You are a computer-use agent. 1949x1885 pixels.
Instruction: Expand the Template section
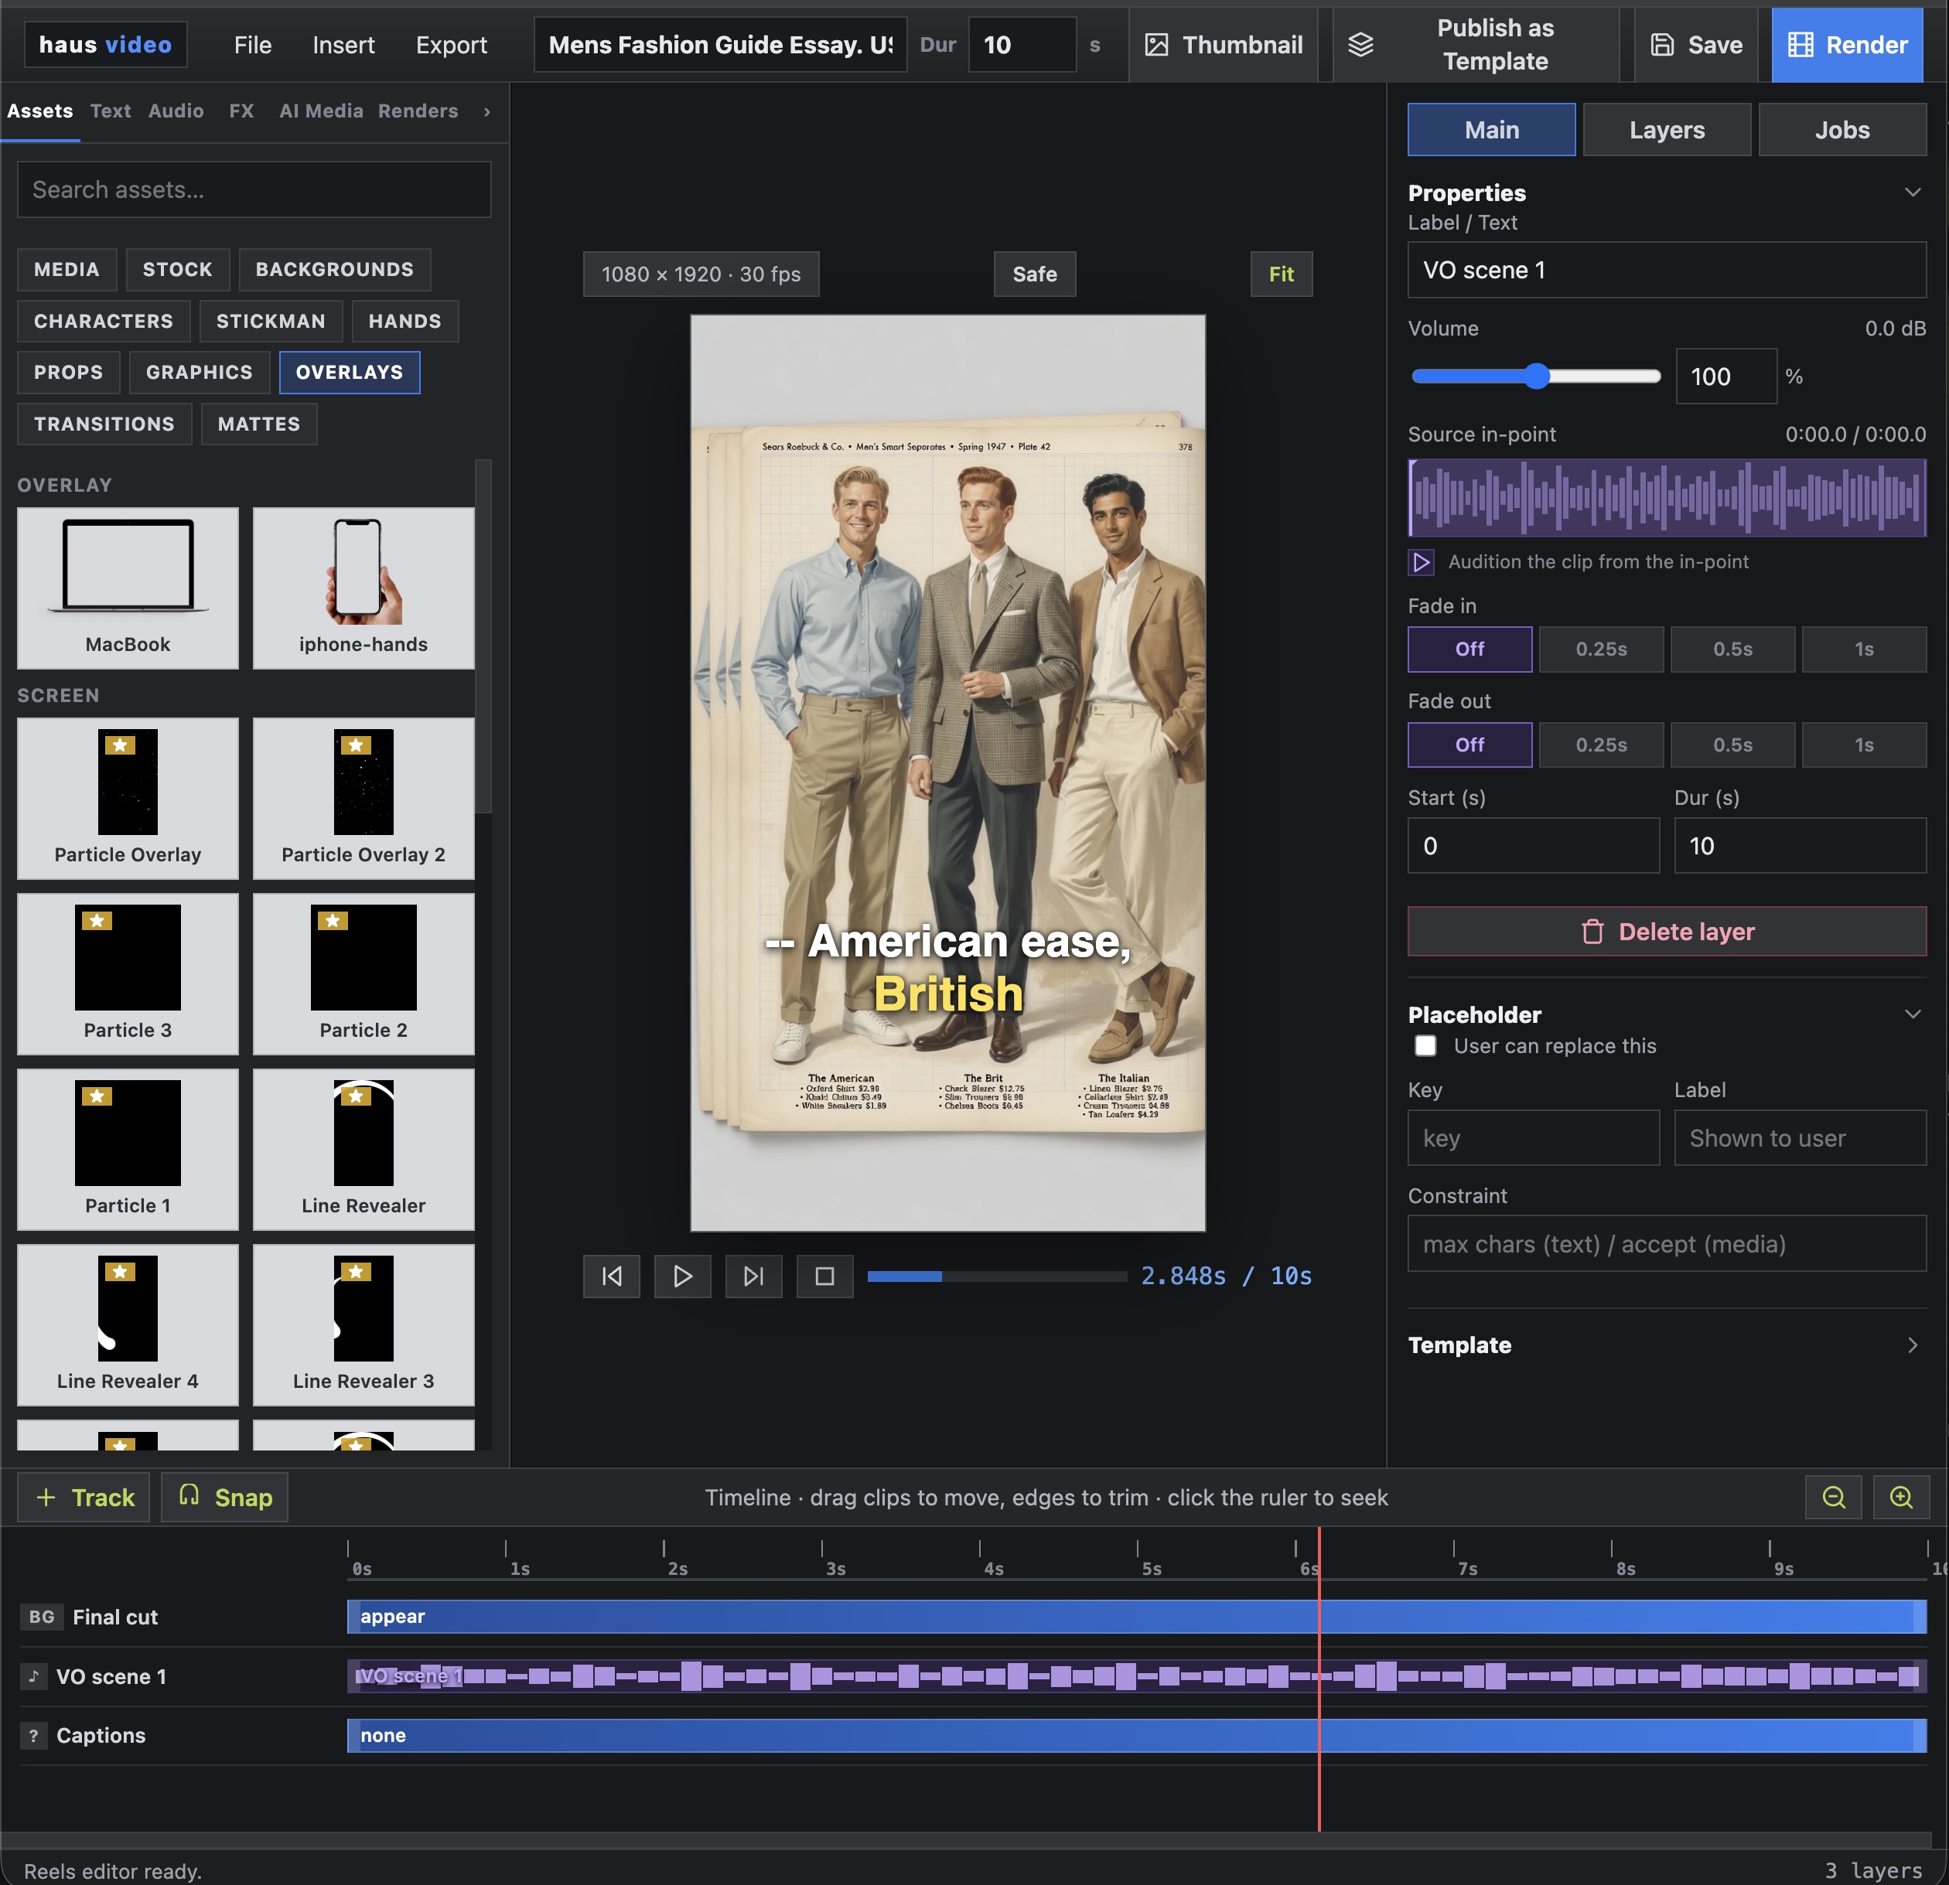[1912, 1345]
